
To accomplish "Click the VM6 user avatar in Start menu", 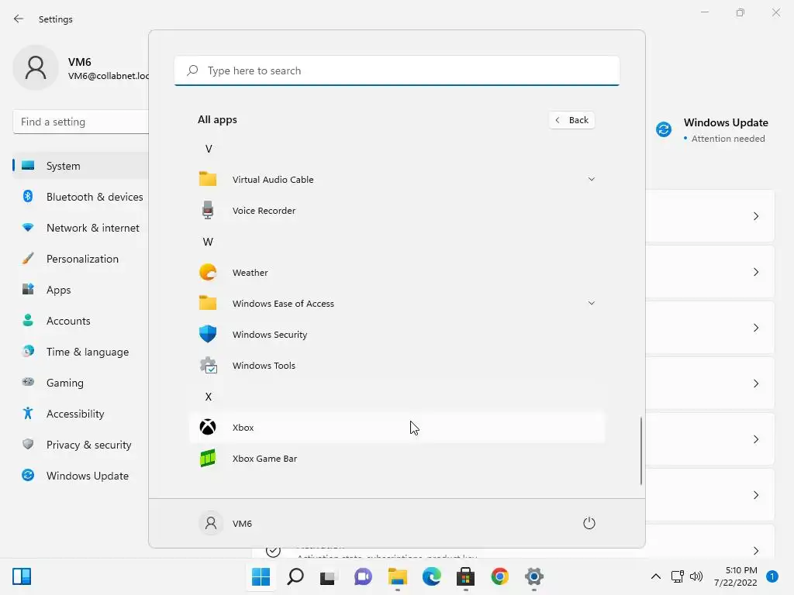I will 211,523.
